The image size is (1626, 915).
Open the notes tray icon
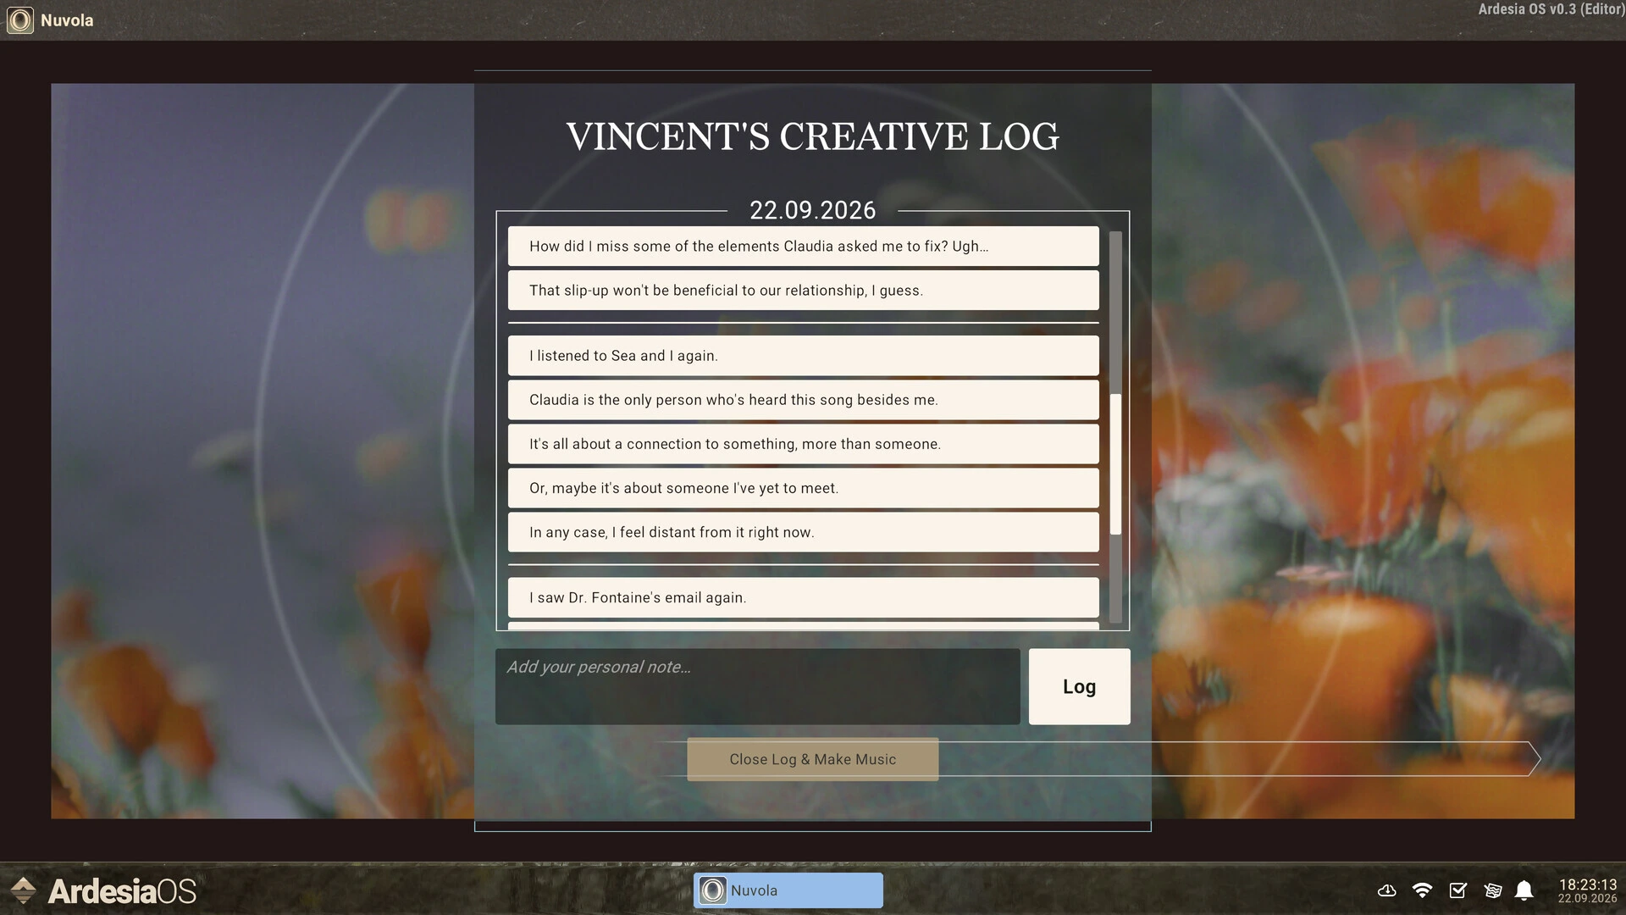tap(1492, 890)
